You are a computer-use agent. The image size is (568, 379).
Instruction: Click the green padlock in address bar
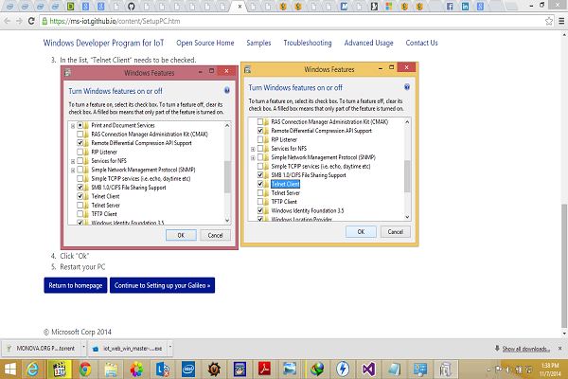pos(44,21)
